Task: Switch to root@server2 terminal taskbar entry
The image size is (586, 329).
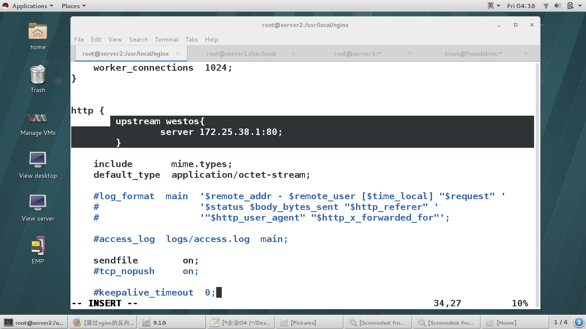Action: pos(35,323)
